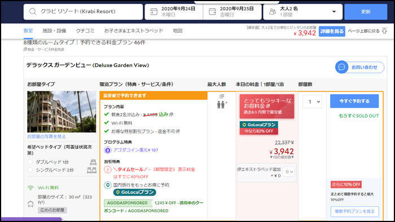Switch to the 客室 tab
Viewport: 395px width, 222px height.
(x=28, y=30)
